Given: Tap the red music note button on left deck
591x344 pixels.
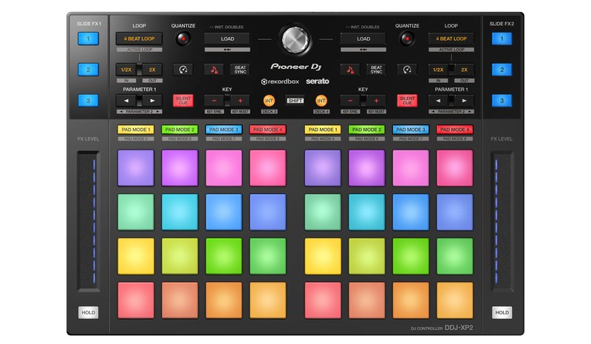Looking at the screenshot, I should coord(214,70).
